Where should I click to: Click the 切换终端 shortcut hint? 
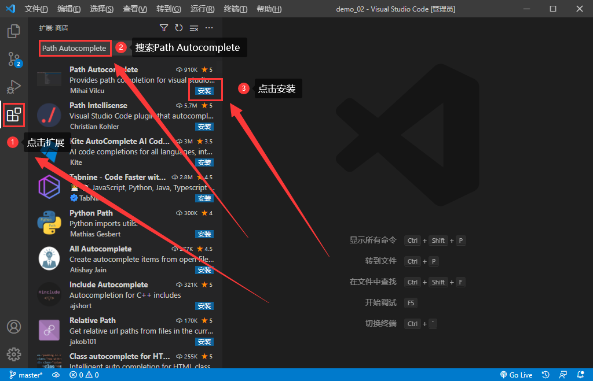point(401,324)
